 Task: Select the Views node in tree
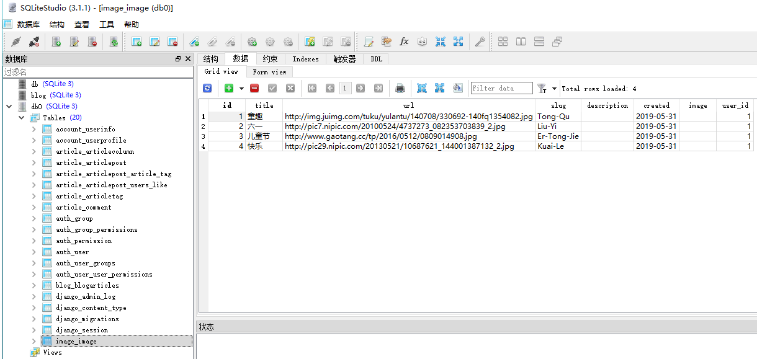(x=52, y=352)
